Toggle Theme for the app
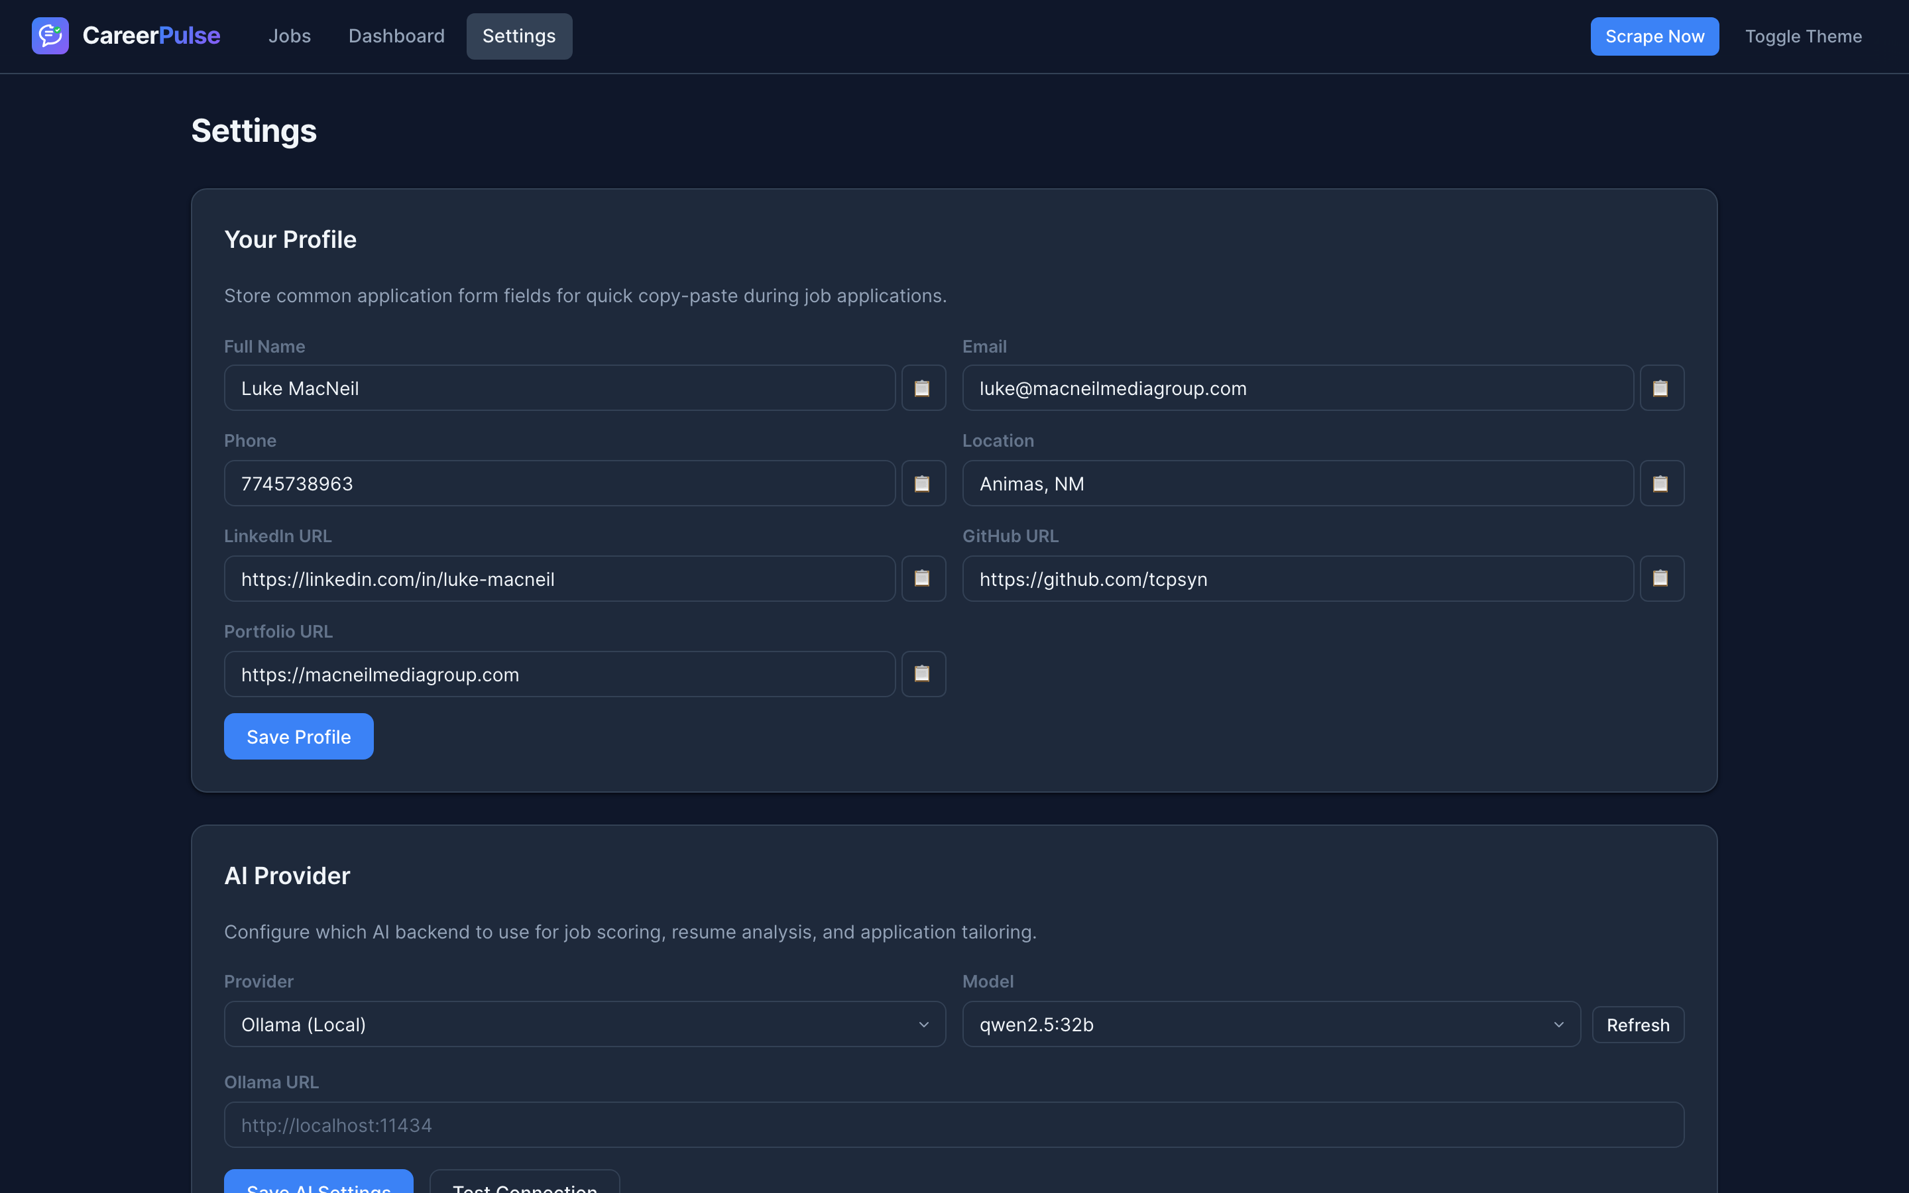Screen dimensions: 1909x1193 (x=1804, y=36)
